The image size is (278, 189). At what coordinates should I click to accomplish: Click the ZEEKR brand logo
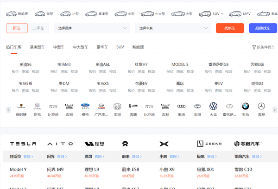pos(209,144)
